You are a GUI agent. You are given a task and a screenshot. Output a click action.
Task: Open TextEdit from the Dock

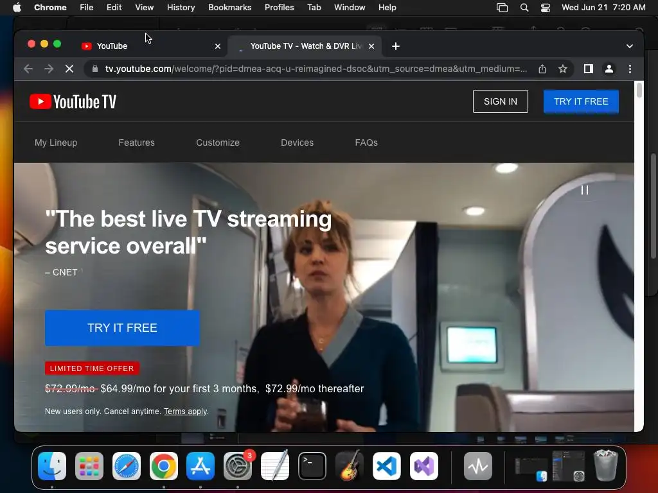[x=275, y=466]
